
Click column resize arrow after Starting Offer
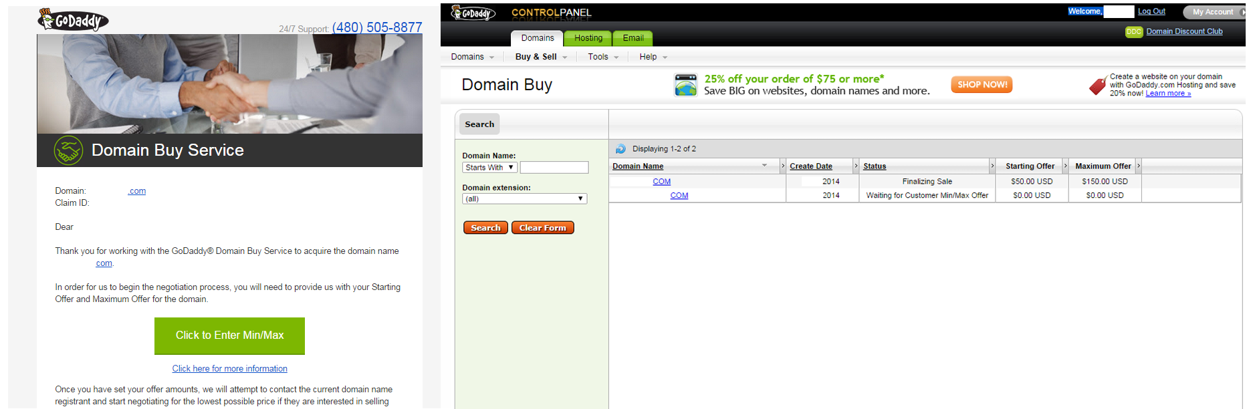[1065, 166]
